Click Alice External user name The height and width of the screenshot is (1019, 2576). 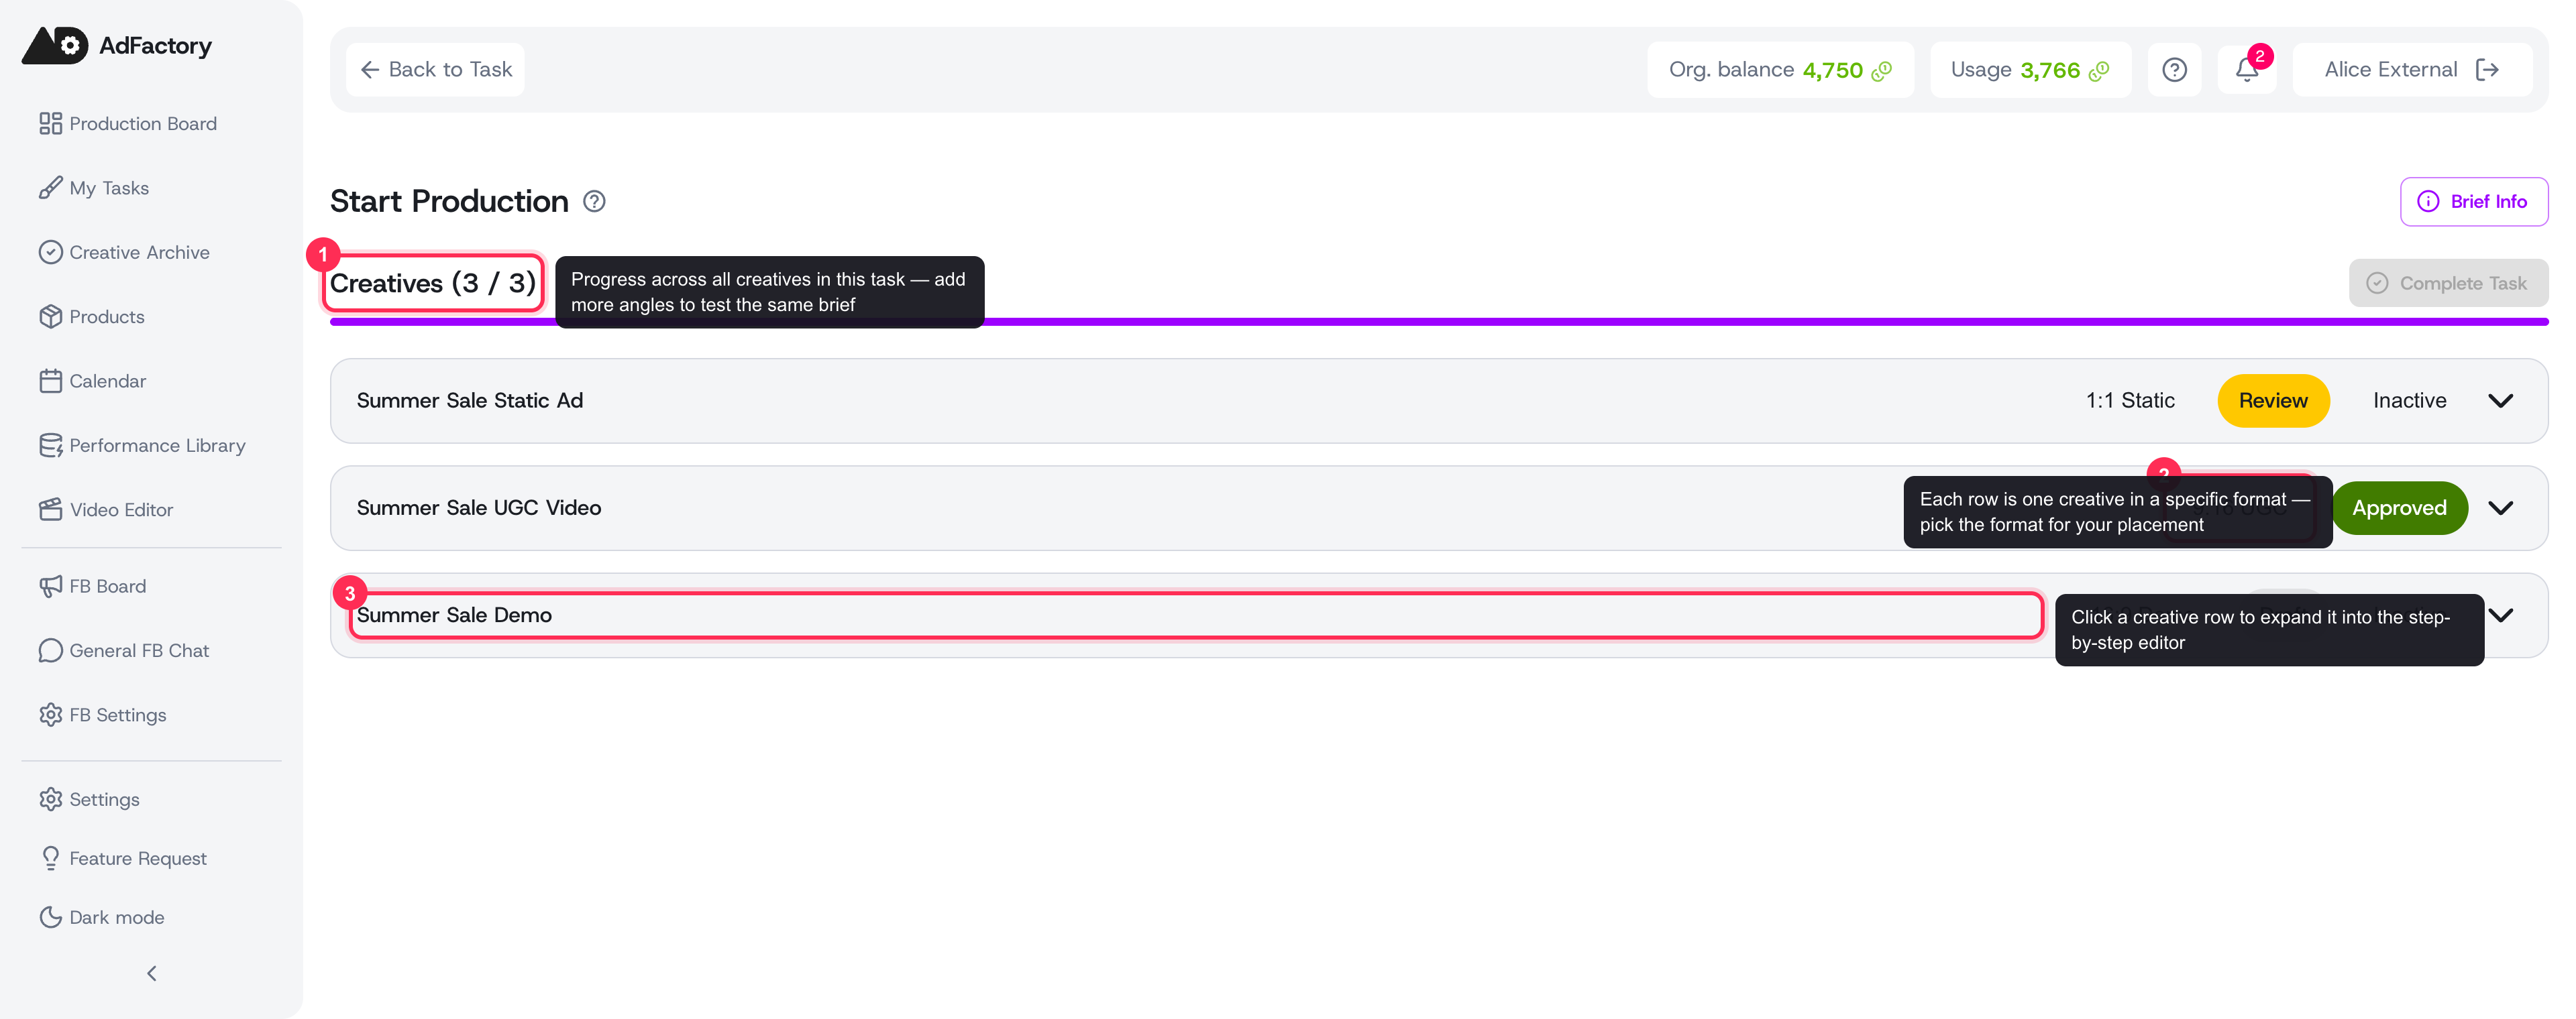point(2390,70)
